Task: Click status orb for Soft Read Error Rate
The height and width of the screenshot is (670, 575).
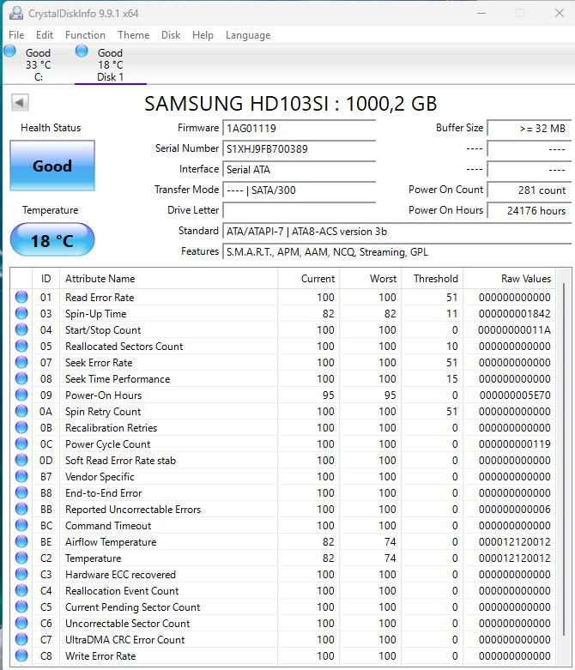Action: pos(21,460)
